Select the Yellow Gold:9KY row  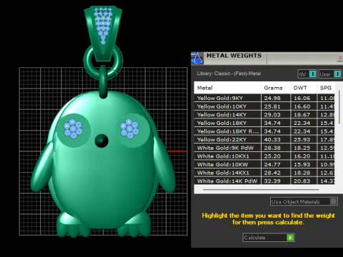click(x=264, y=98)
